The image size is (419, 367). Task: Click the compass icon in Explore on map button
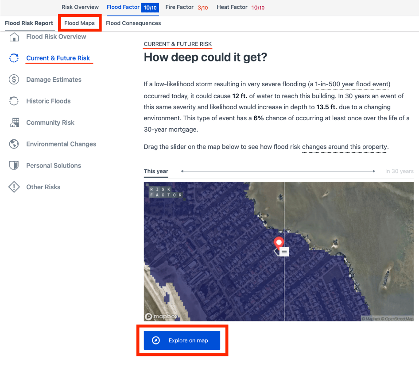[156, 340]
